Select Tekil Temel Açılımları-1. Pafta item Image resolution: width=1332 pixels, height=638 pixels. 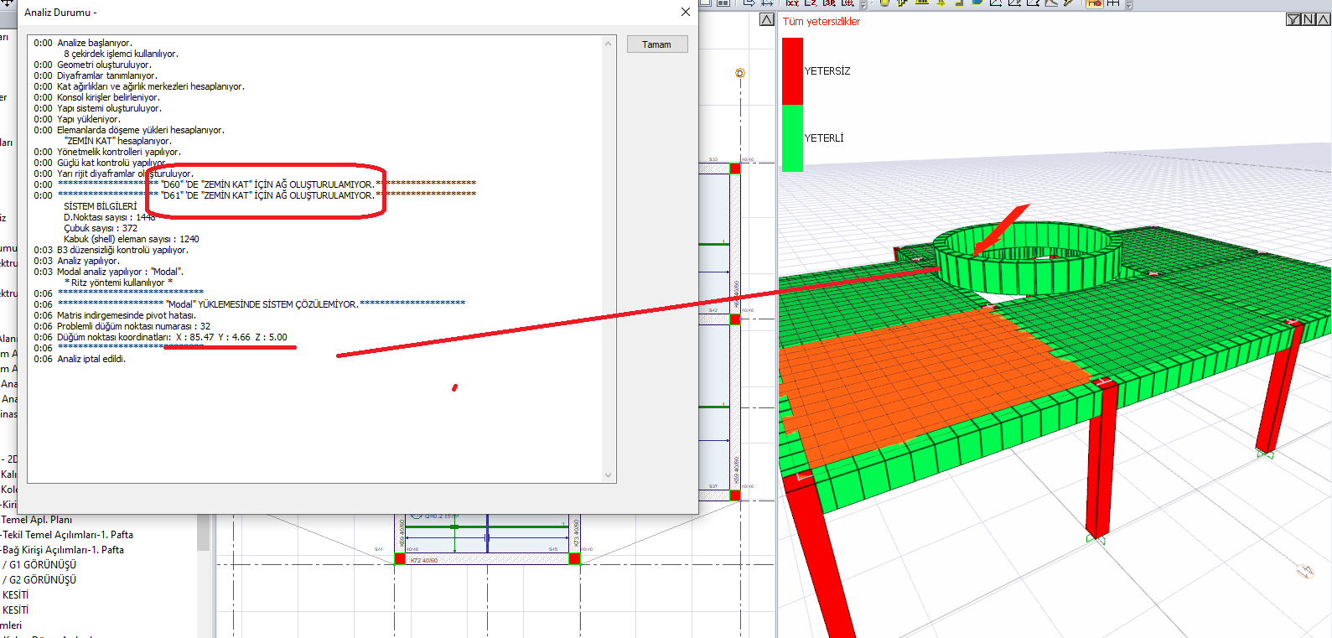coord(67,535)
